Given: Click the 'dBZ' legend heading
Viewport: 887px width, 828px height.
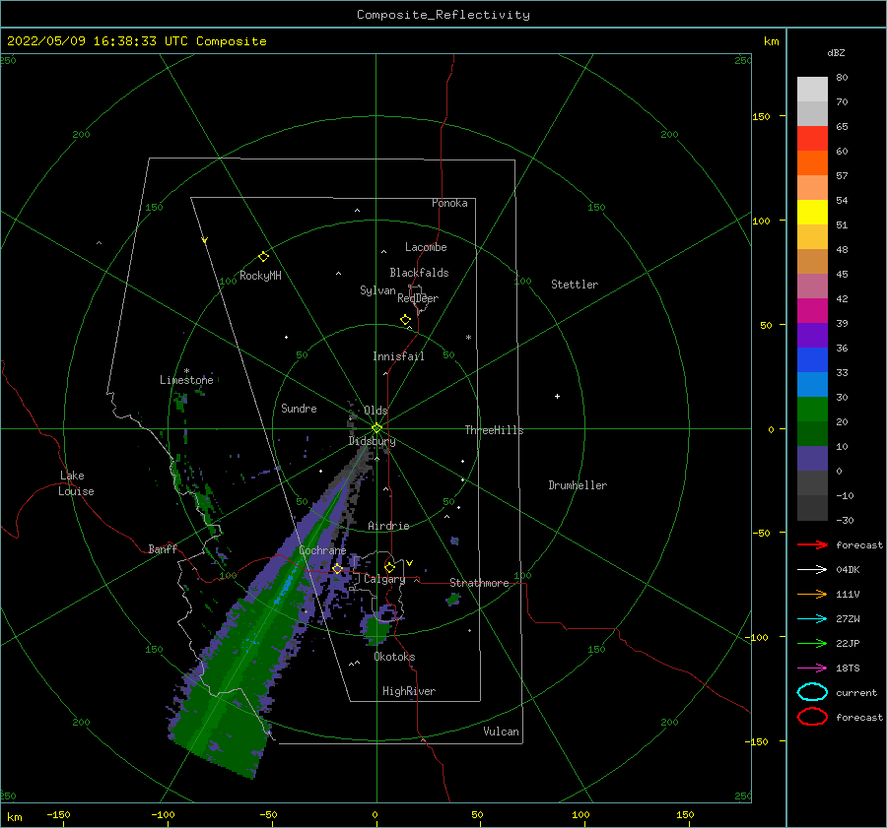Looking at the screenshot, I should (836, 53).
